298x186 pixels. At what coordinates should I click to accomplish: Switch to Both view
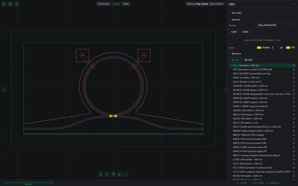click(126, 4)
